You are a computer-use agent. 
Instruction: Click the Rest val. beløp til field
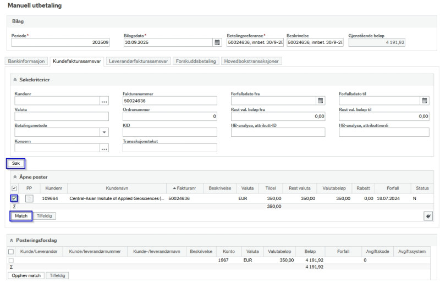coord(384,116)
